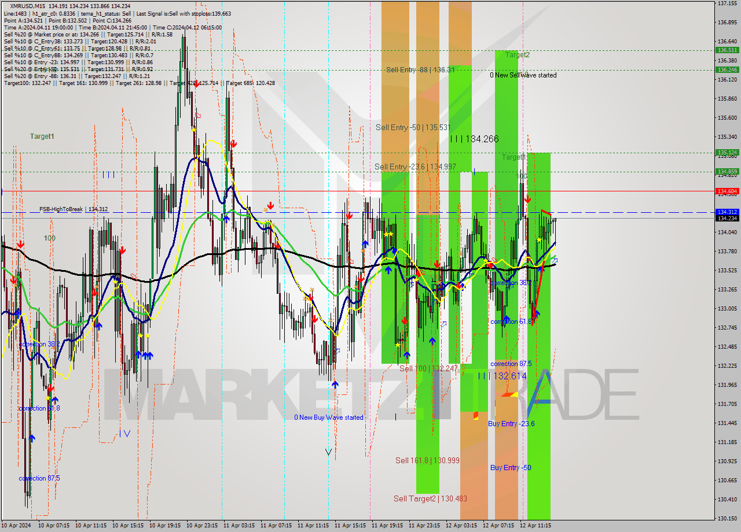Select 'Sell Entry -23.6 | 134.997' label
Image resolution: width=741 pixels, height=532 pixels.
coord(415,167)
